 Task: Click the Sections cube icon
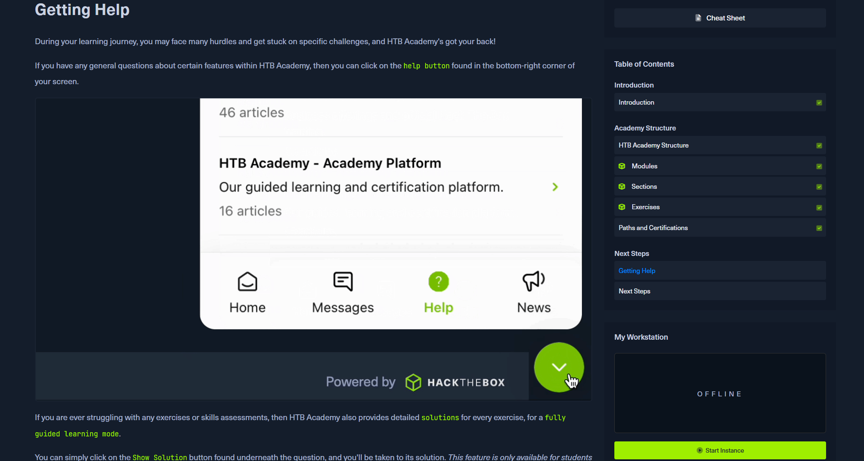(622, 187)
